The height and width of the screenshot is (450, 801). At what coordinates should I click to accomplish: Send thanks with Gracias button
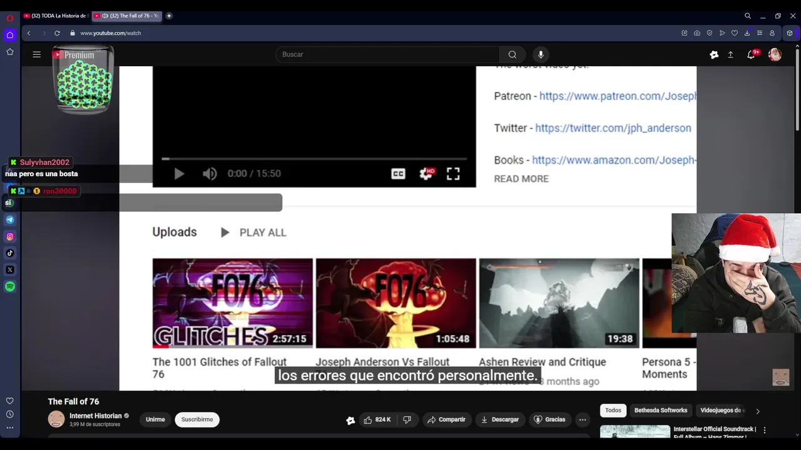pyautogui.click(x=549, y=420)
